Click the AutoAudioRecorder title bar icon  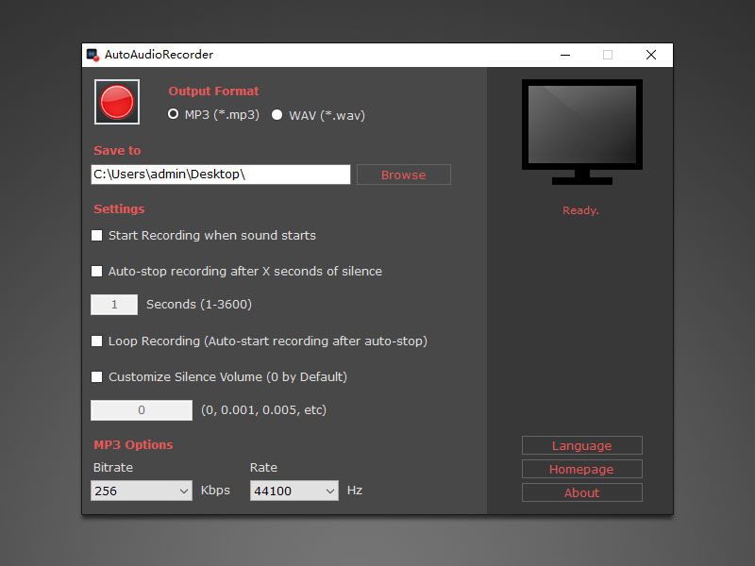coord(93,55)
